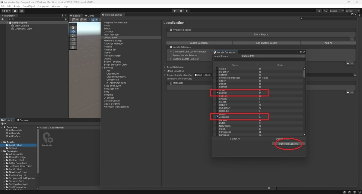Select the Transform tool in Scene view
Screen dimensions: 362x194
pyautogui.click(x=73, y=47)
